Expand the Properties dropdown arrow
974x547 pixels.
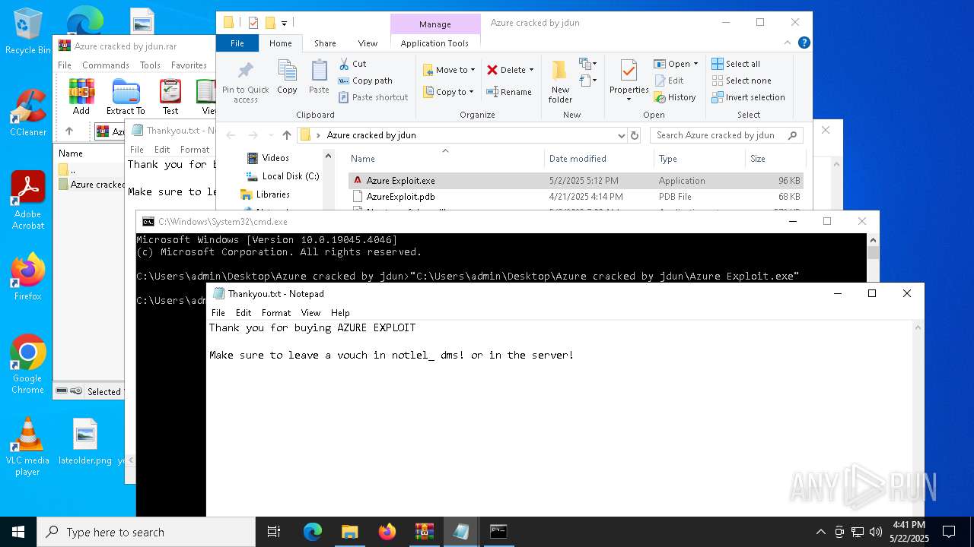(x=629, y=100)
